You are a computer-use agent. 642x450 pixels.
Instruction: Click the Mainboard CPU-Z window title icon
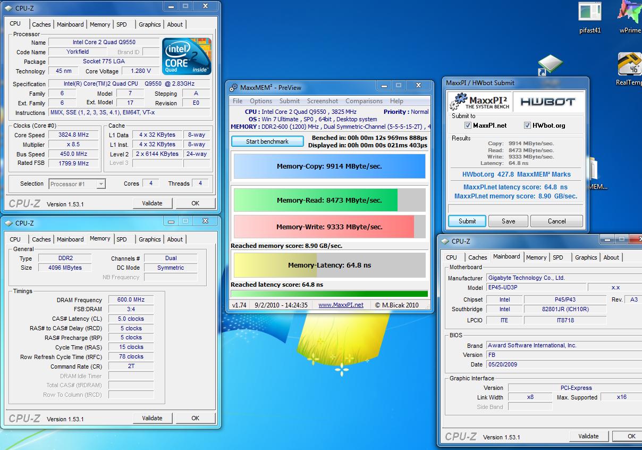[444, 241]
